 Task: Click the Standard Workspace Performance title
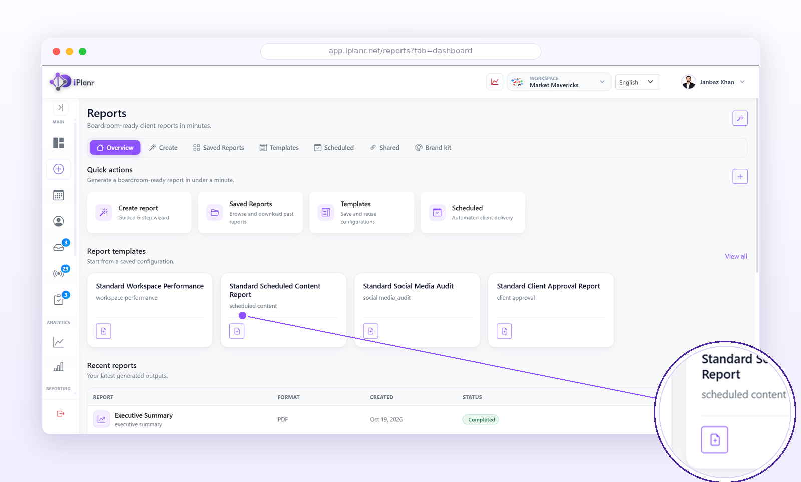[x=150, y=286]
